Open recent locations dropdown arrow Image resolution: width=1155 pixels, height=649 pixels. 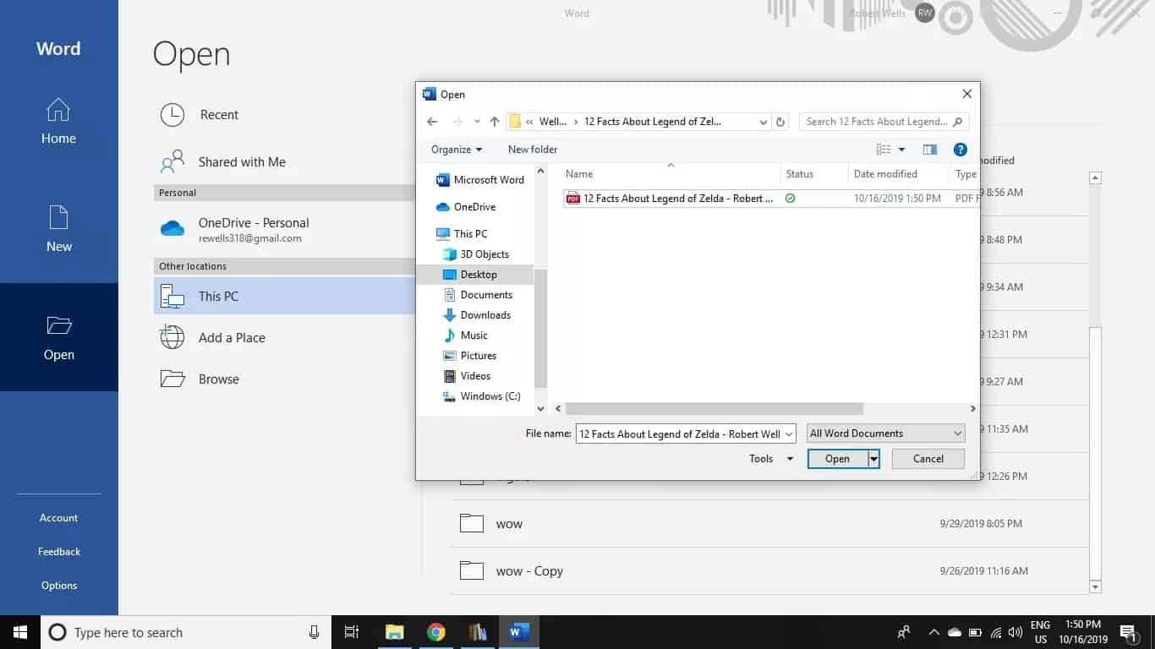click(477, 122)
